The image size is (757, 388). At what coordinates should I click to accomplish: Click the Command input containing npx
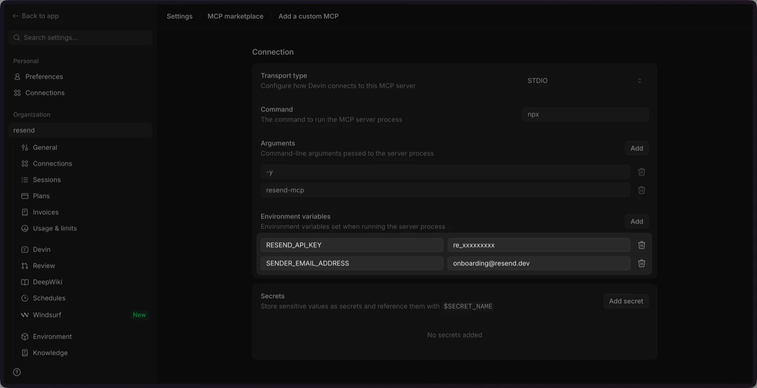[585, 115]
